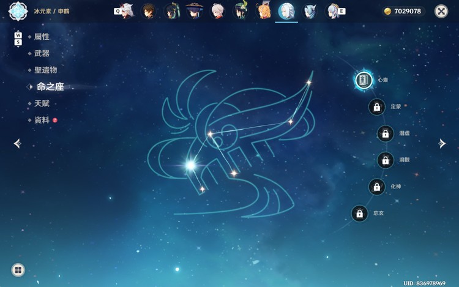View the locked 定蒙 constellation node

click(377, 107)
